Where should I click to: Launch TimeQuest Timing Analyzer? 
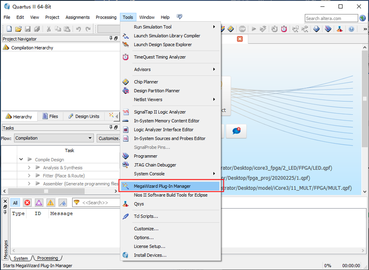click(x=160, y=57)
